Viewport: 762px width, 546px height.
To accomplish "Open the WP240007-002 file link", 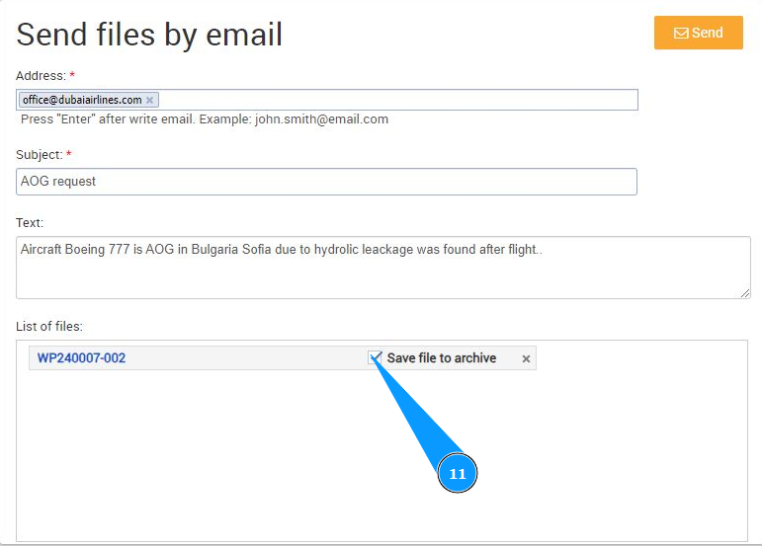I will pos(81,358).
